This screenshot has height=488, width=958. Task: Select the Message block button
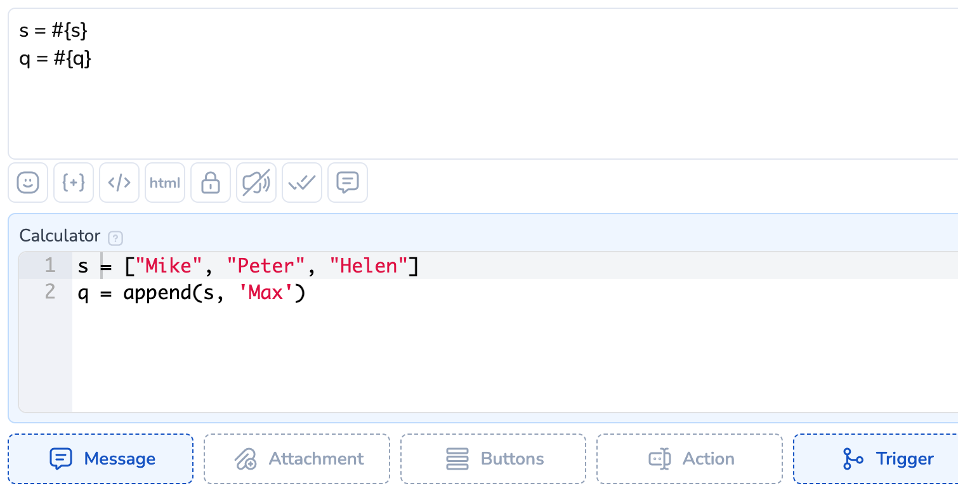pyautogui.click(x=100, y=459)
